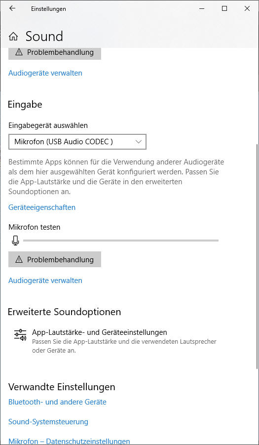This screenshot has height=445, width=259.
Task: Click the mixer icon for App-Lautstärke settings
Action: tap(20, 335)
